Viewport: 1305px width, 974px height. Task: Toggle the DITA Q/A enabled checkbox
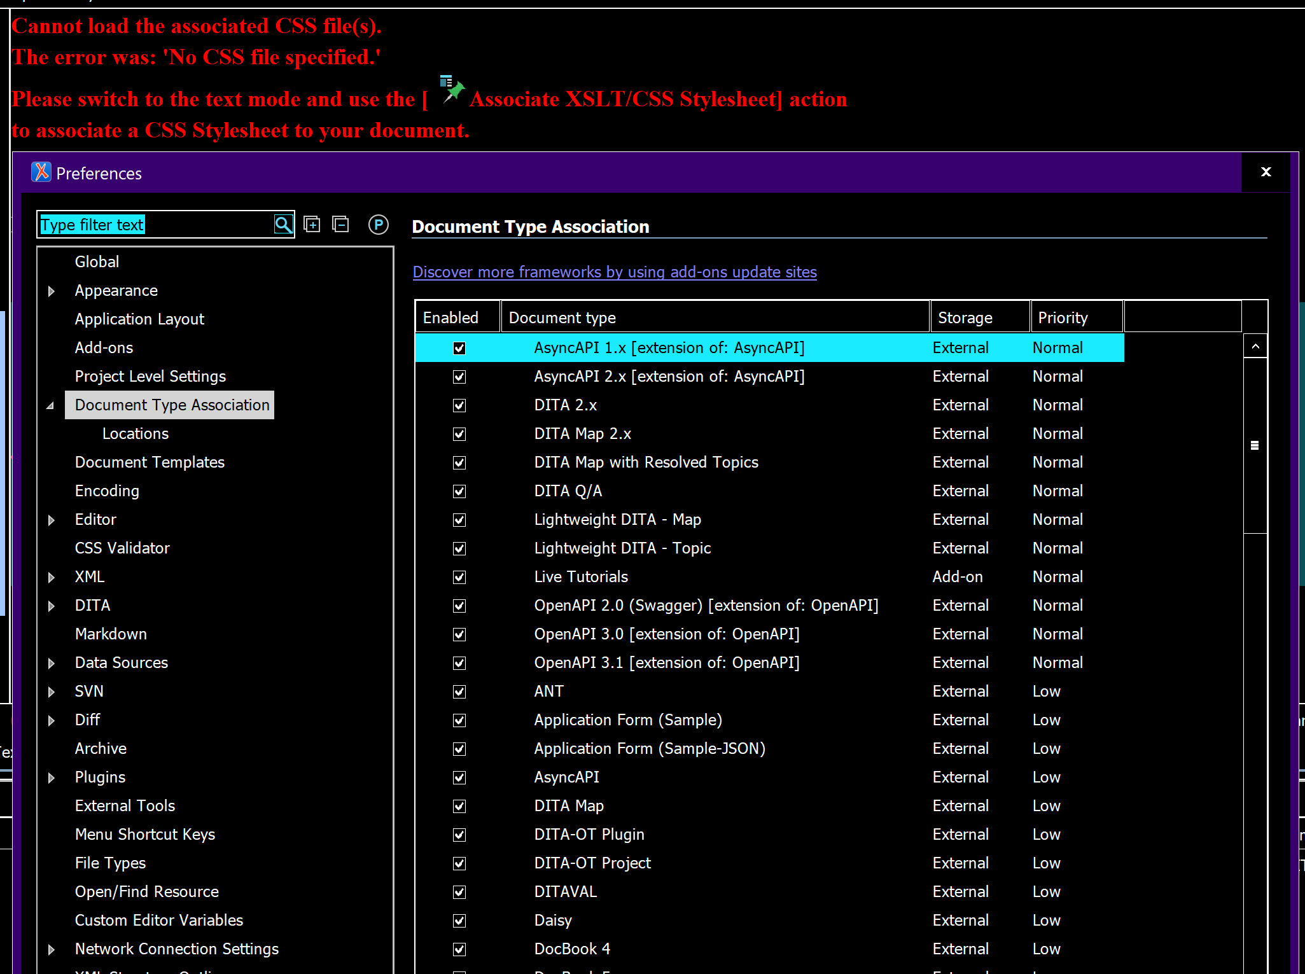pos(459,491)
